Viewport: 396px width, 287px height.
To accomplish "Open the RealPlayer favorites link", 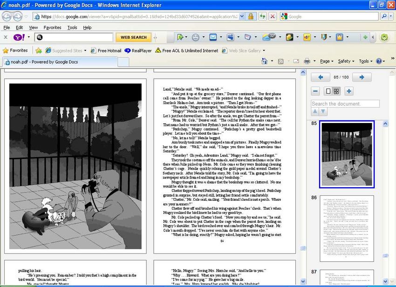I will (x=138, y=50).
